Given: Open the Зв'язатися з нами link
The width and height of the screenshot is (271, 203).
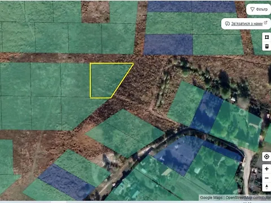Looking at the screenshot, I should pos(247,24).
